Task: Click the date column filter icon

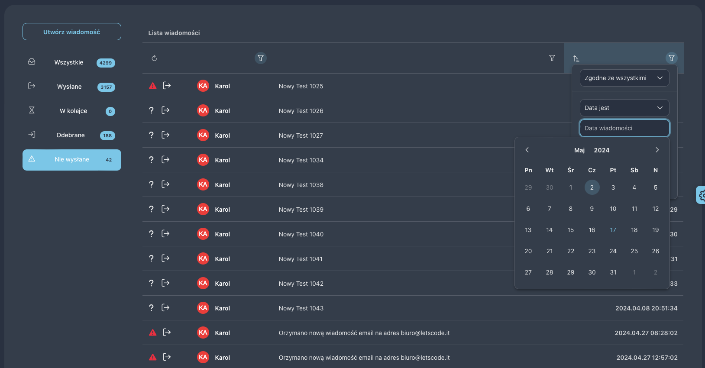Action: tap(671, 58)
